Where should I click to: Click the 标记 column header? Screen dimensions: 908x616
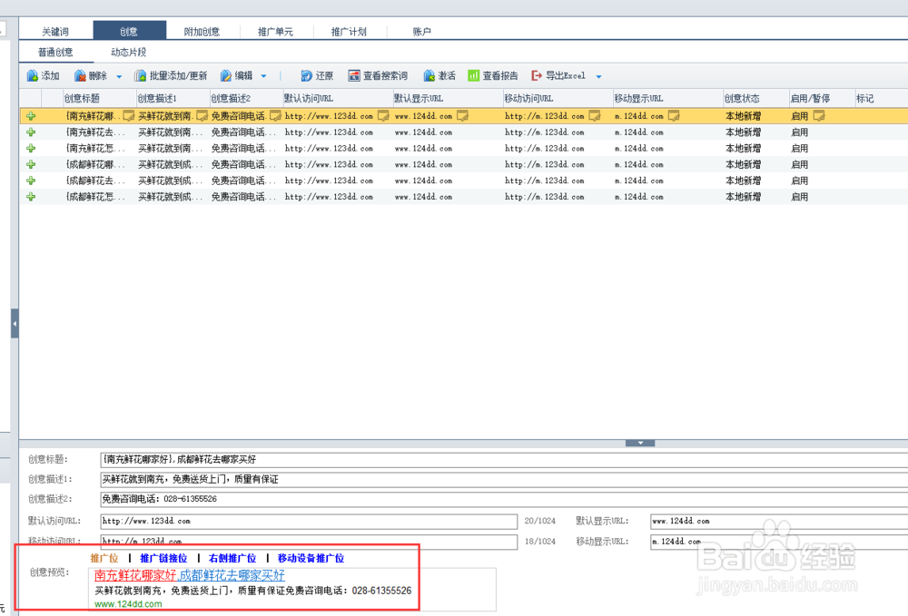(x=881, y=98)
